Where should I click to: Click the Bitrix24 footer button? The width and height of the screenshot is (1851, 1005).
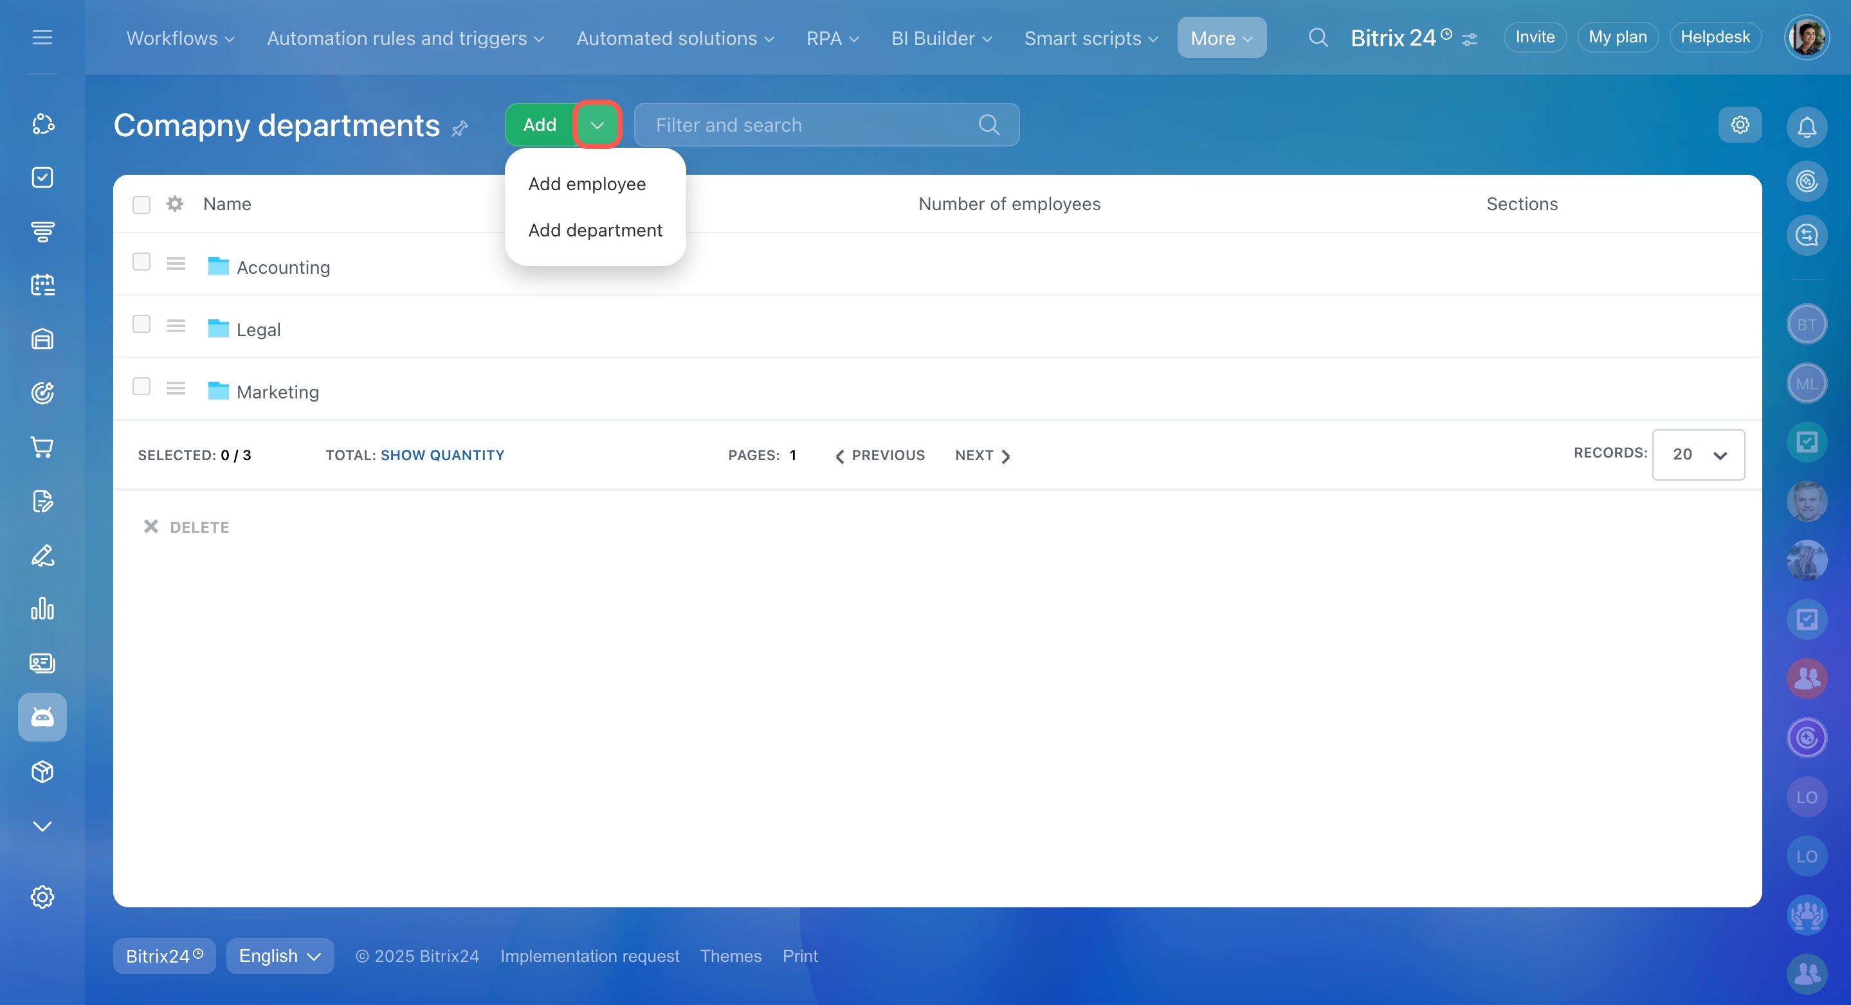pos(165,956)
